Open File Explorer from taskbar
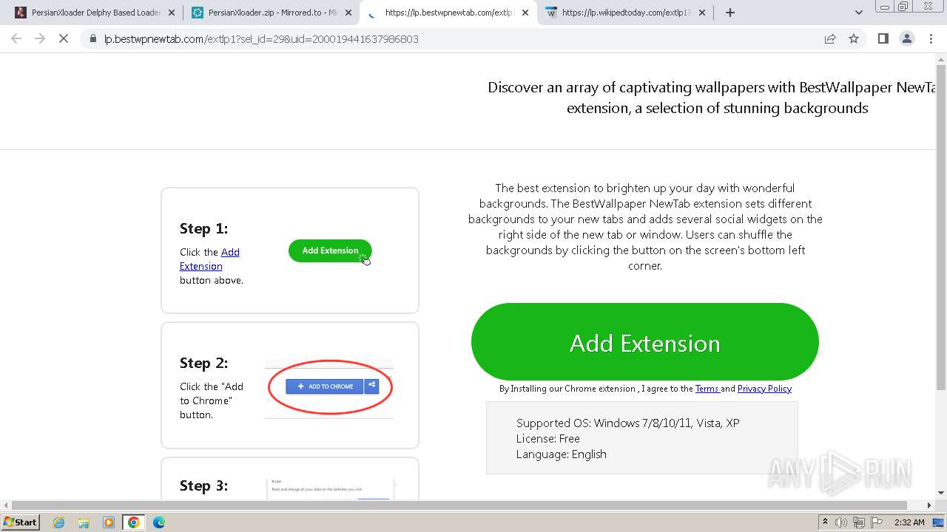947x532 pixels. [84, 522]
